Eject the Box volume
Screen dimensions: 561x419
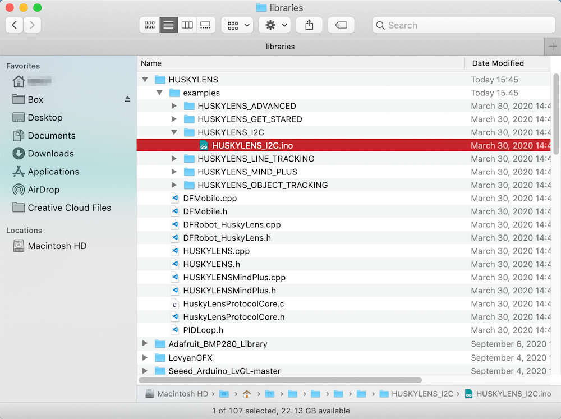127,99
